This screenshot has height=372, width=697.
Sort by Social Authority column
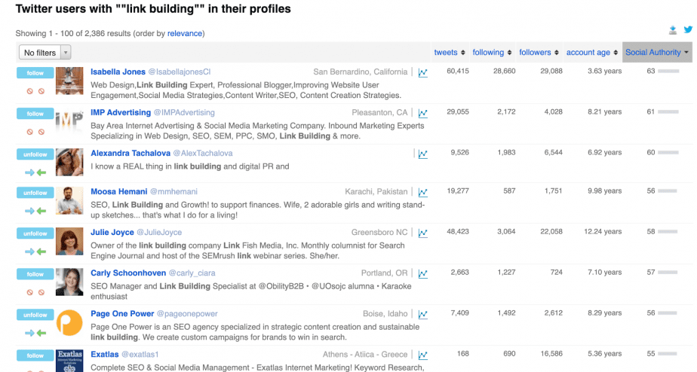(657, 53)
